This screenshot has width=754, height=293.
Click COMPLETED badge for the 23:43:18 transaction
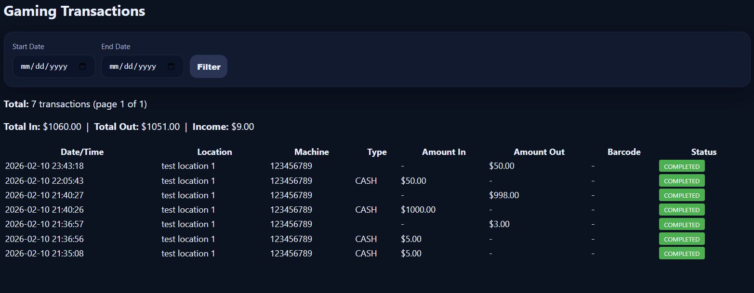point(682,166)
